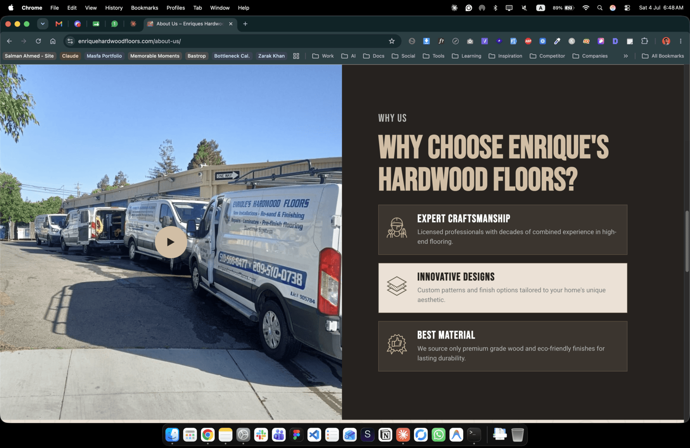This screenshot has width=690, height=448.
Task: Open Microsoft Teams from the dock
Action: (x=279, y=435)
